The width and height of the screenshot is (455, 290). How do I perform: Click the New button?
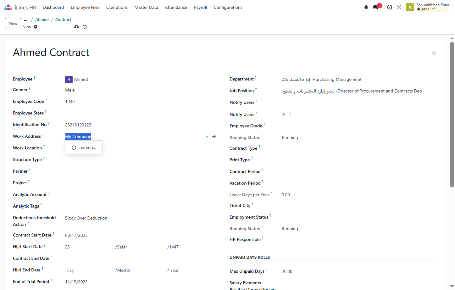13,23
